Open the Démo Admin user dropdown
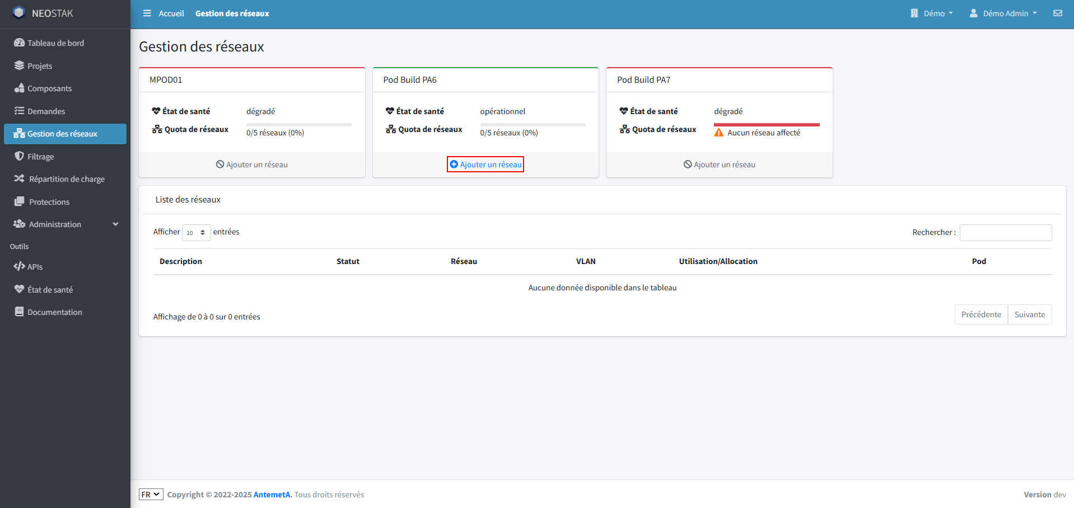This screenshot has width=1074, height=508. pyautogui.click(x=1003, y=13)
